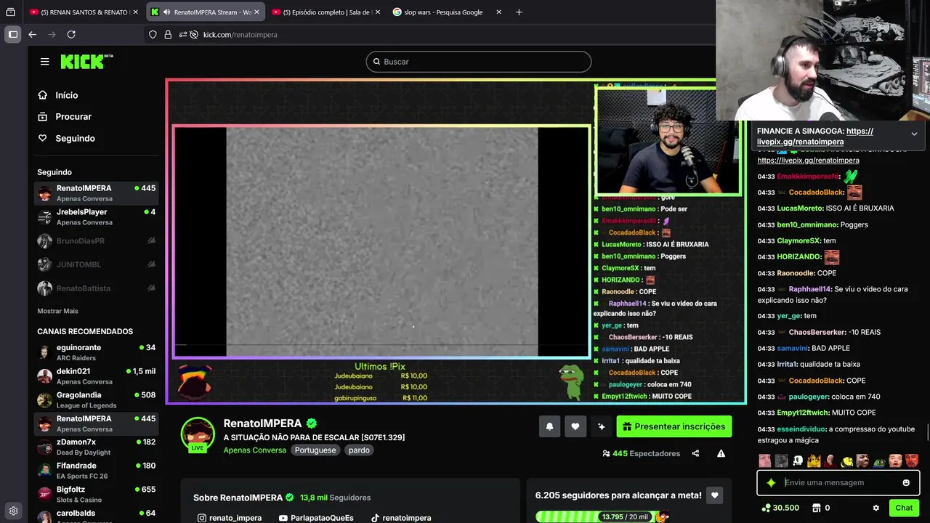Open Bigfoltz Slots & Casino channel
The width and height of the screenshot is (930, 523).
tap(97, 495)
